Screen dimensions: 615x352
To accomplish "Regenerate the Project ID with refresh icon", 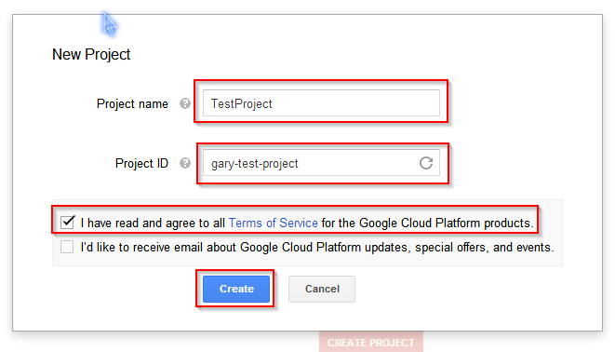I will (426, 163).
